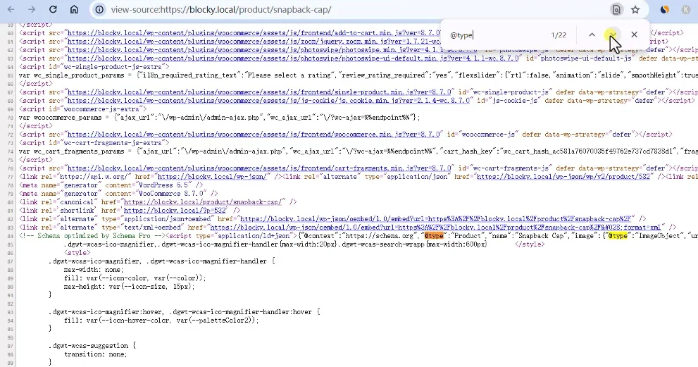Open the browser home page
The width and height of the screenshot is (698, 367).
[75, 9]
